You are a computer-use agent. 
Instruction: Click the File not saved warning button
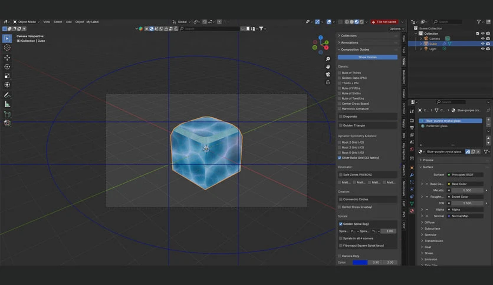click(384, 22)
